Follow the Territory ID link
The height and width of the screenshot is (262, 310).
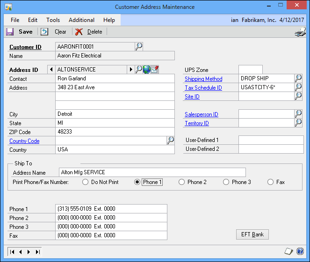click(x=196, y=123)
